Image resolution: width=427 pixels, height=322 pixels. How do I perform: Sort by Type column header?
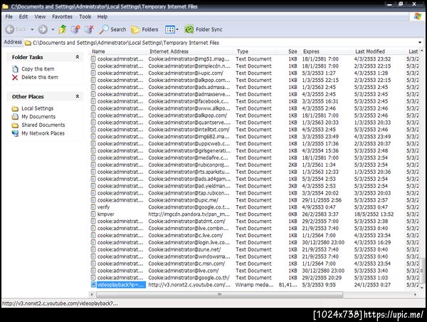(x=243, y=51)
